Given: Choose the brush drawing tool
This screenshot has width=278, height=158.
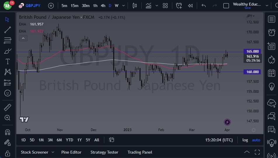Looking at the screenshot, I should [x=8, y=51].
